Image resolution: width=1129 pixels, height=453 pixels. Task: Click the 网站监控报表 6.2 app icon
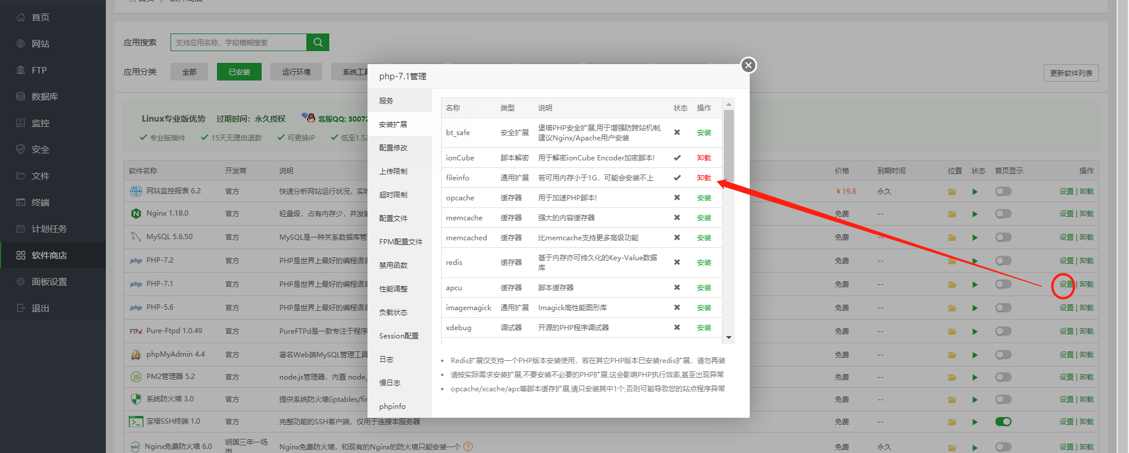[136, 191]
